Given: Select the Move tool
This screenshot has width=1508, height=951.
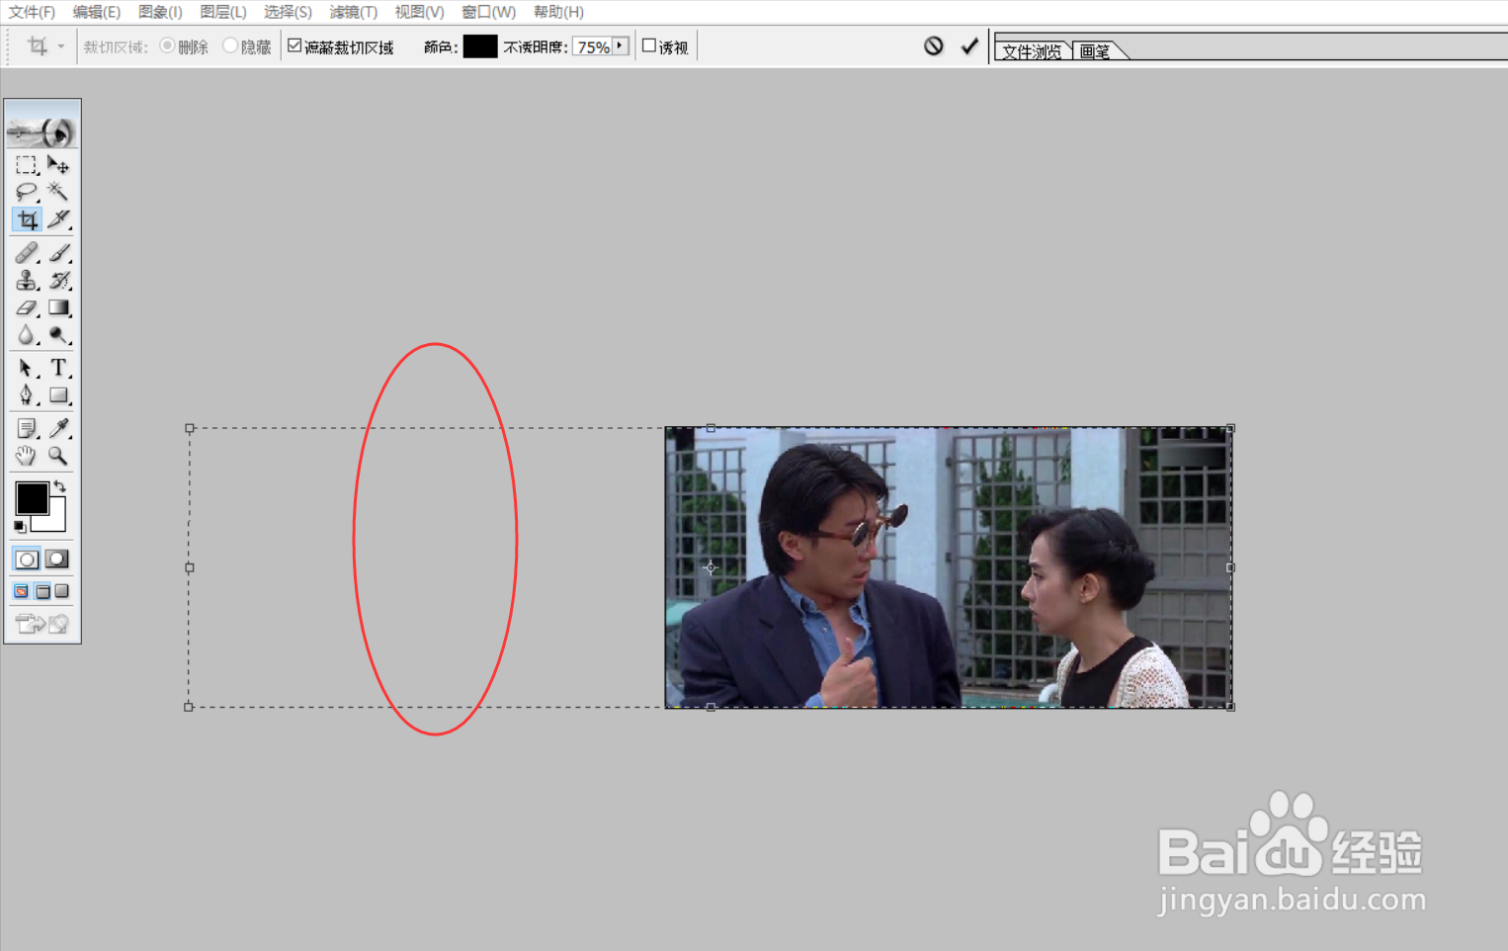Looking at the screenshot, I should [58, 165].
